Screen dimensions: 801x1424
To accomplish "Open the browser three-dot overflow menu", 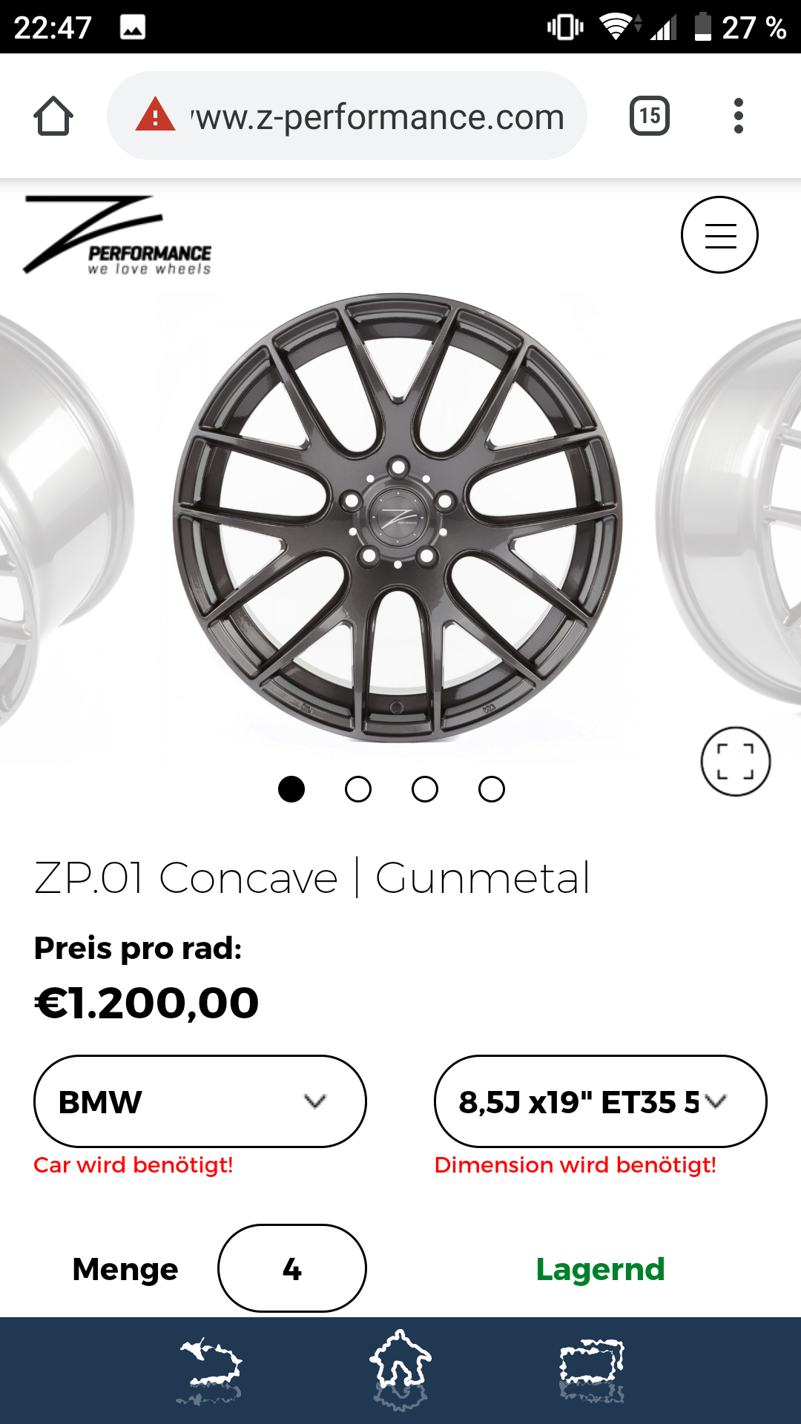I will (738, 116).
